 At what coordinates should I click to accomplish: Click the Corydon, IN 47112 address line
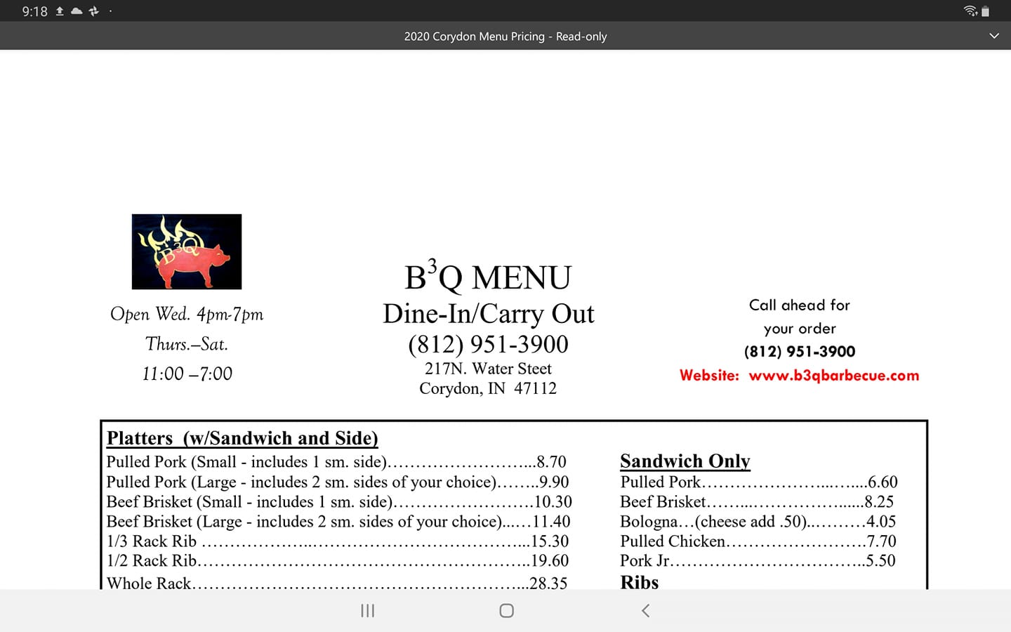click(x=488, y=388)
